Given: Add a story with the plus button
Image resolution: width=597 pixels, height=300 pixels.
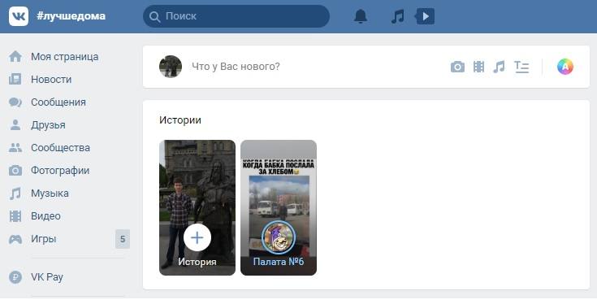Looking at the screenshot, I should pos(197,237).
